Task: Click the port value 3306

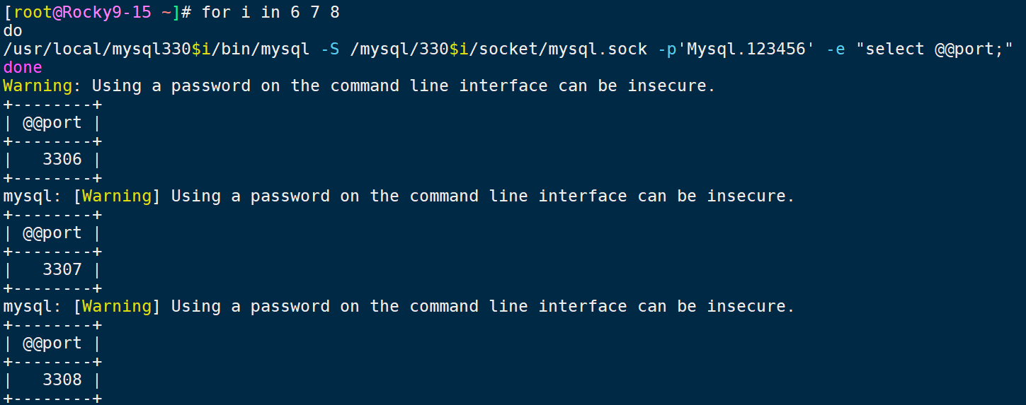Action: (x=62, y=159)
